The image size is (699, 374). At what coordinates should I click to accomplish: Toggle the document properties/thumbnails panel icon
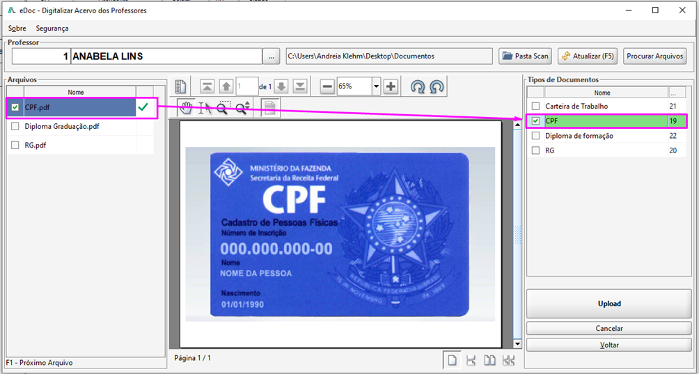[180, 86]
